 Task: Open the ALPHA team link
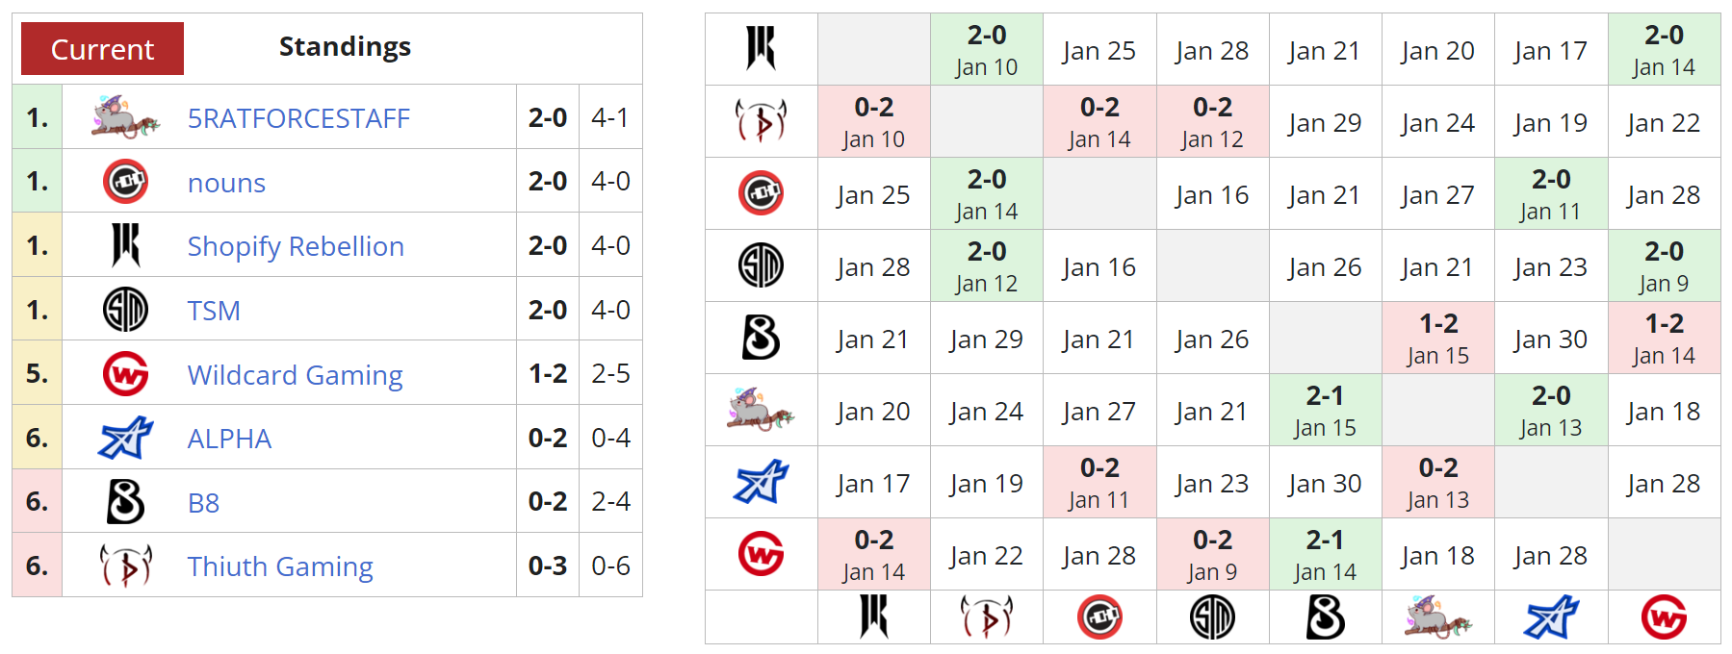point(229,439)
